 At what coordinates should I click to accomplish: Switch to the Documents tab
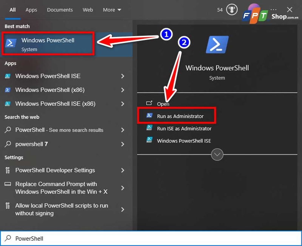(60, 10)
